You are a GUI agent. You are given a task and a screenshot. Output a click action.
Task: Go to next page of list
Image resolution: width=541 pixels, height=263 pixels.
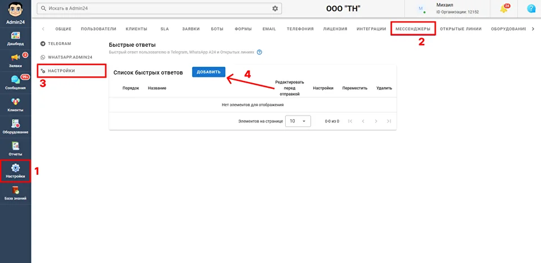coord(376,121)
